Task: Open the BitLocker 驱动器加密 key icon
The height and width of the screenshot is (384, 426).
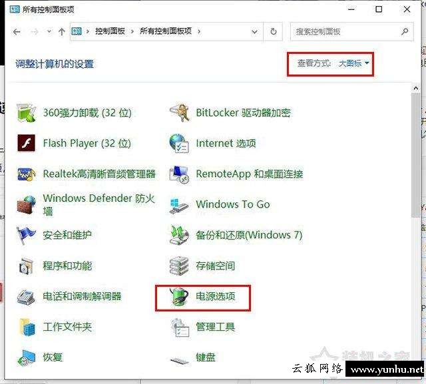Action: point(179,112)
